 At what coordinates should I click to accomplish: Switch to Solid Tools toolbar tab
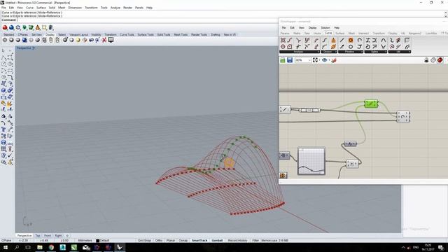(x=164, y=34)
